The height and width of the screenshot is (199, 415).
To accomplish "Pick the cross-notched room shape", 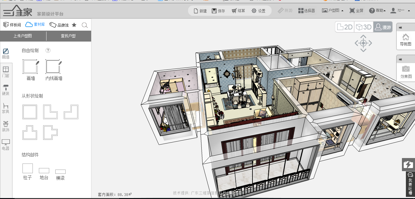I will pyautogui.click(x=50, y=133).
